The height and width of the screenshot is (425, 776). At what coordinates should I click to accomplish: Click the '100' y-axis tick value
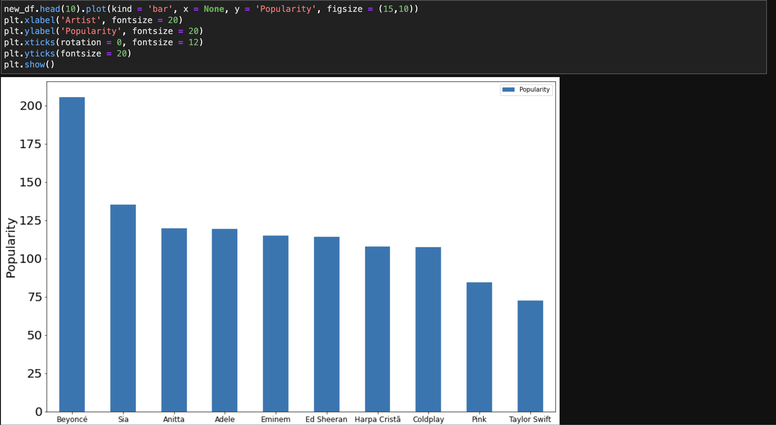point(30,259)
